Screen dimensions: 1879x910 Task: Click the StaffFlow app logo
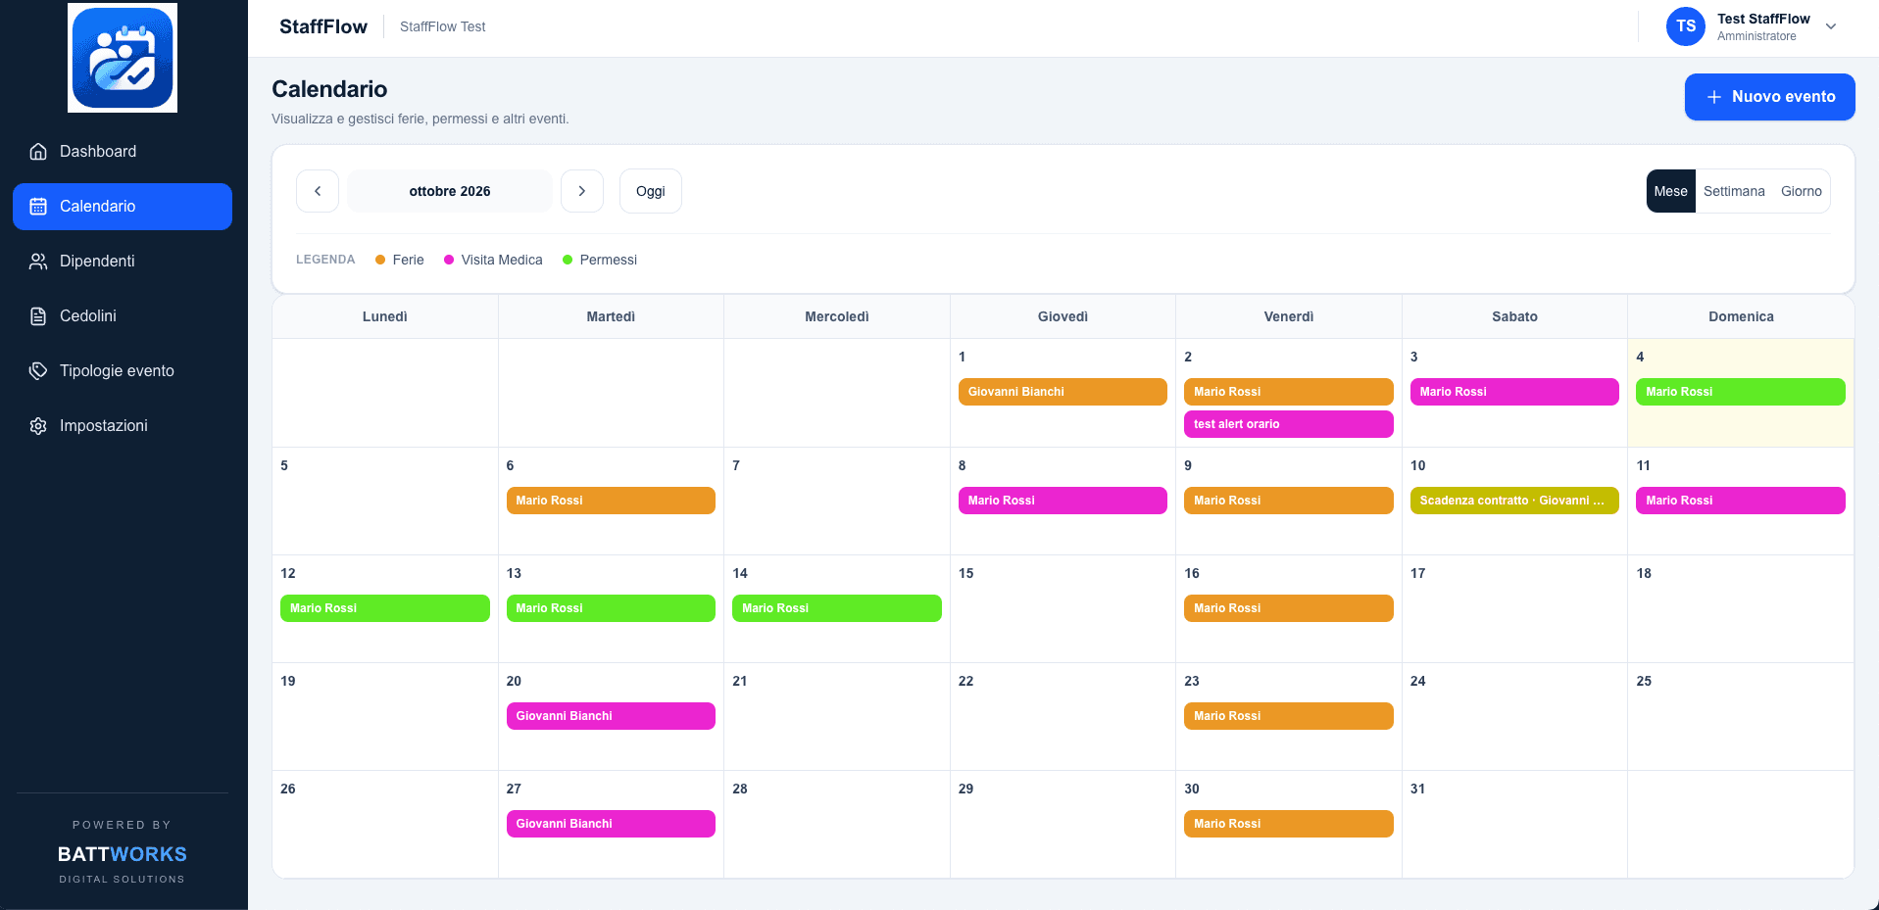point(123,58)
